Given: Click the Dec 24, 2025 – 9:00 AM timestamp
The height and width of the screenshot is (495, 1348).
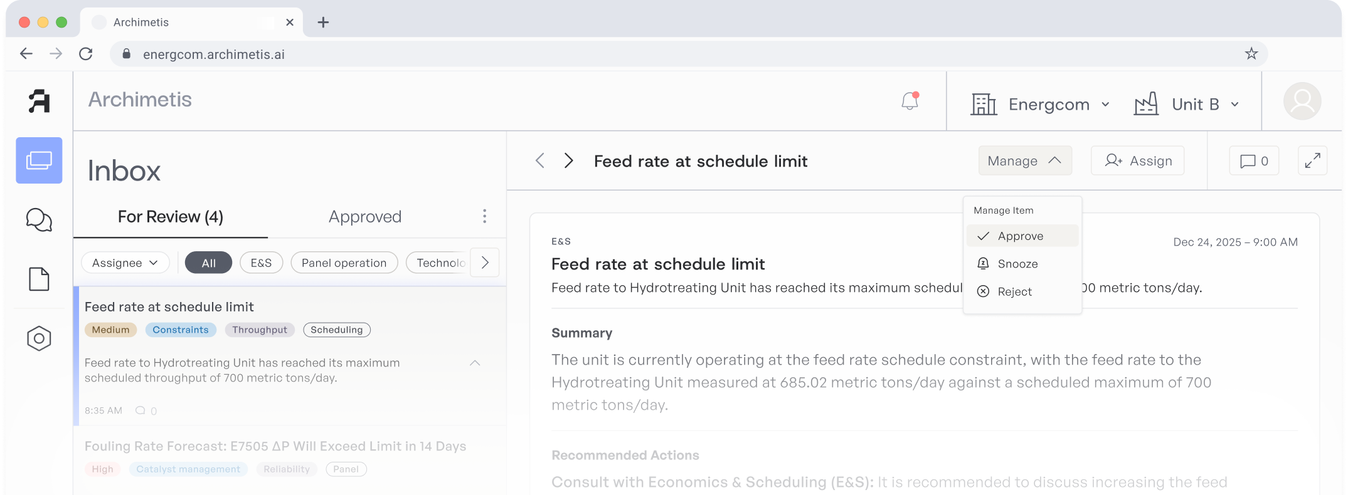Looking at the screenshot, I should (x=1236, y=242).
